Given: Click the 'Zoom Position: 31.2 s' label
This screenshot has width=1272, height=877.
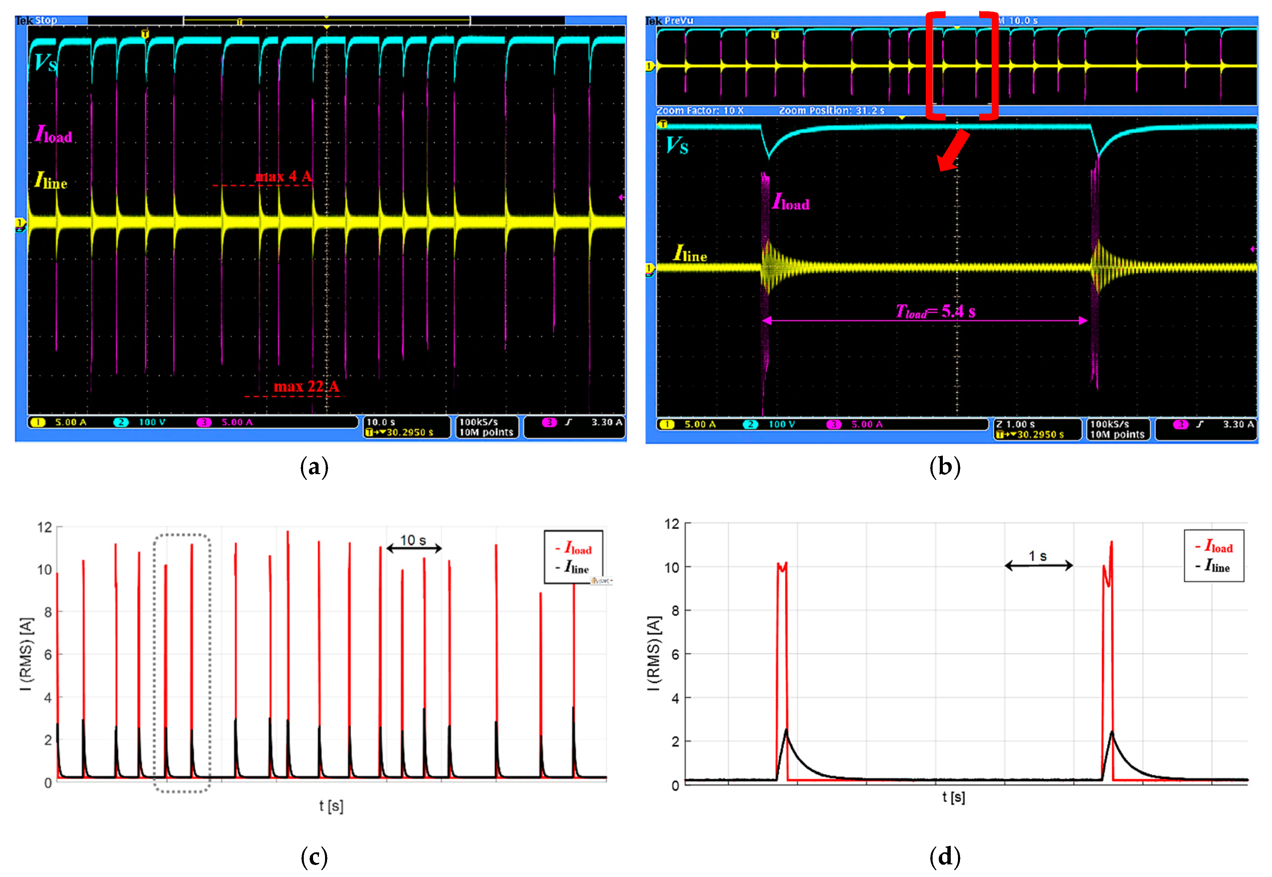Looking at the screenshot, I should tap(832, 111).
